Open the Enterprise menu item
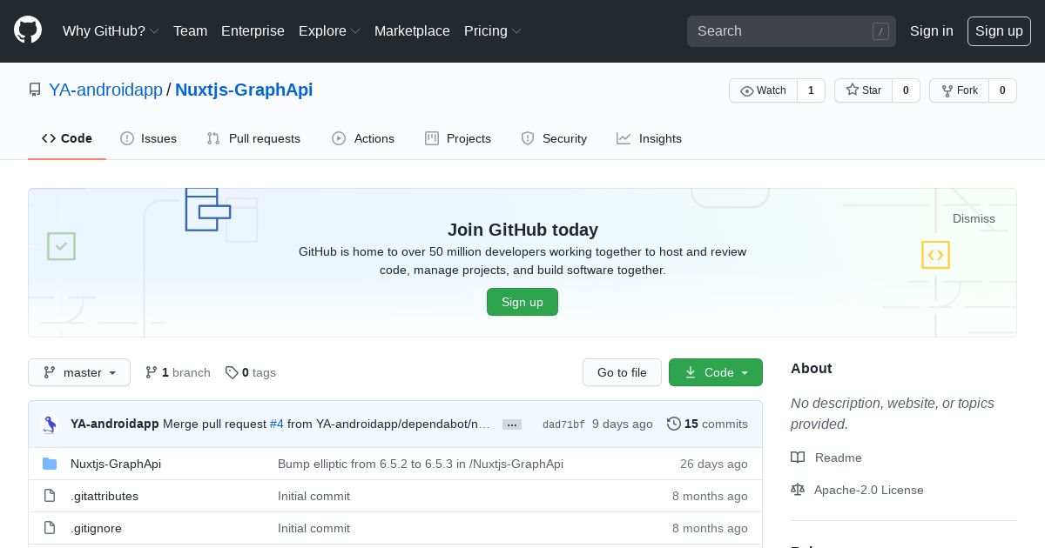1045x548 pixels. tap(253, 30)
